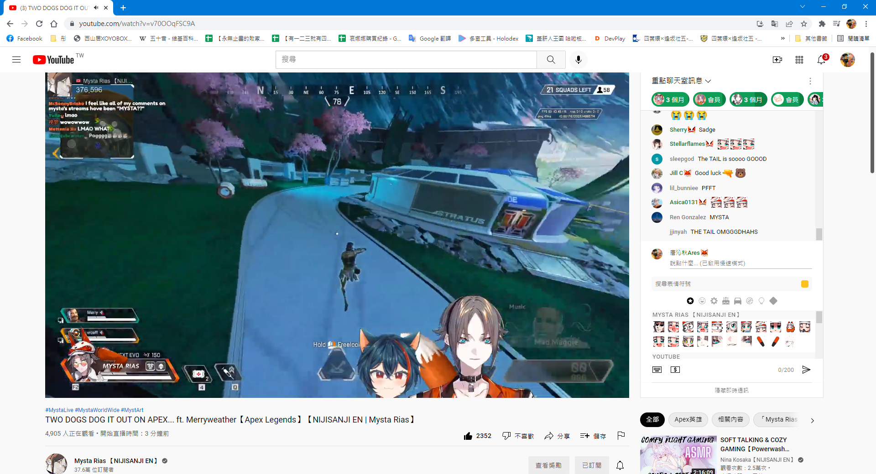Select the lightbulb objects emoji category
Image resolution: width=876 pixels, height=474 pixels.
pos(761,301)
